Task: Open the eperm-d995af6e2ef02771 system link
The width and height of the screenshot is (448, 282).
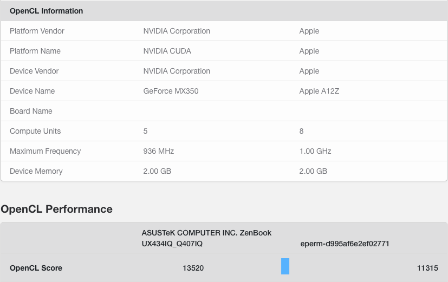Action: pos(345,244)
